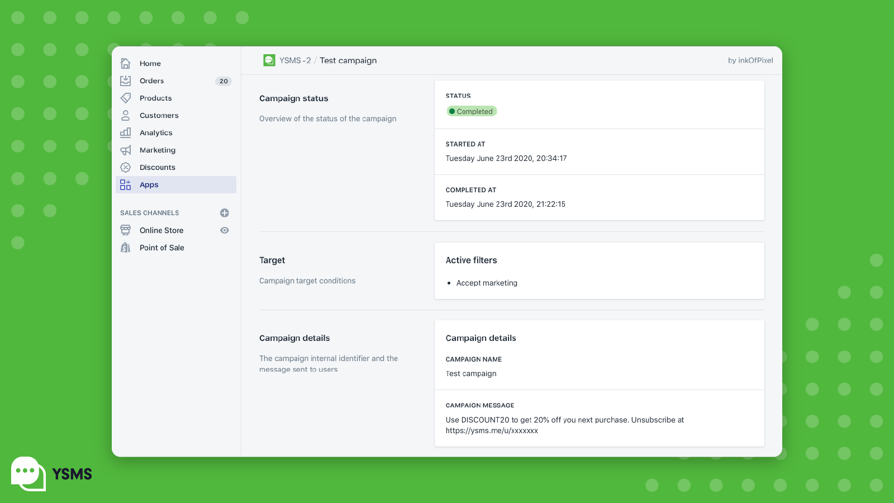
Task: Click the Online Store storefront icon
Action: pos(126,230)
